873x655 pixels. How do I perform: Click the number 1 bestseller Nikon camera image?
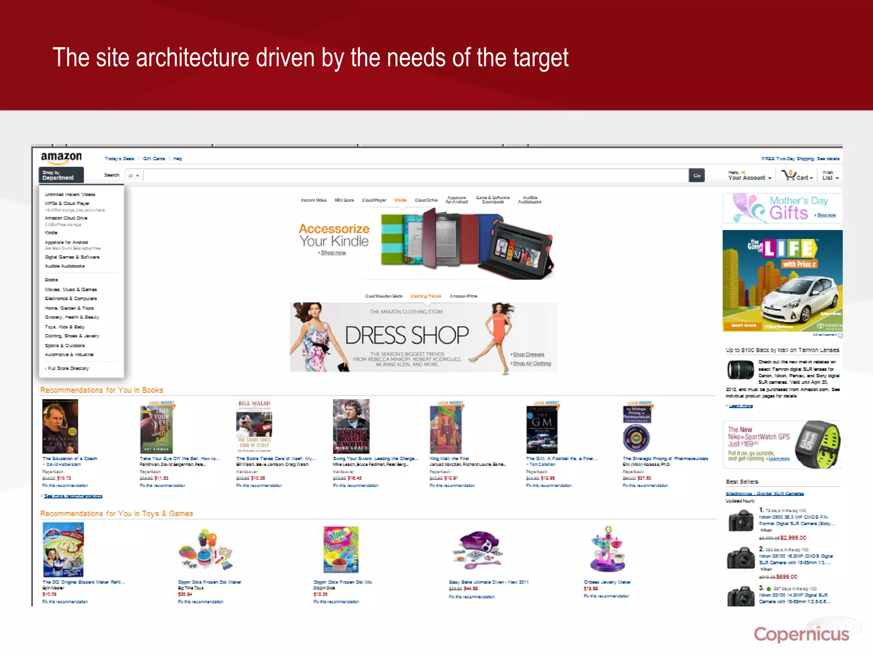coord(741,521)
